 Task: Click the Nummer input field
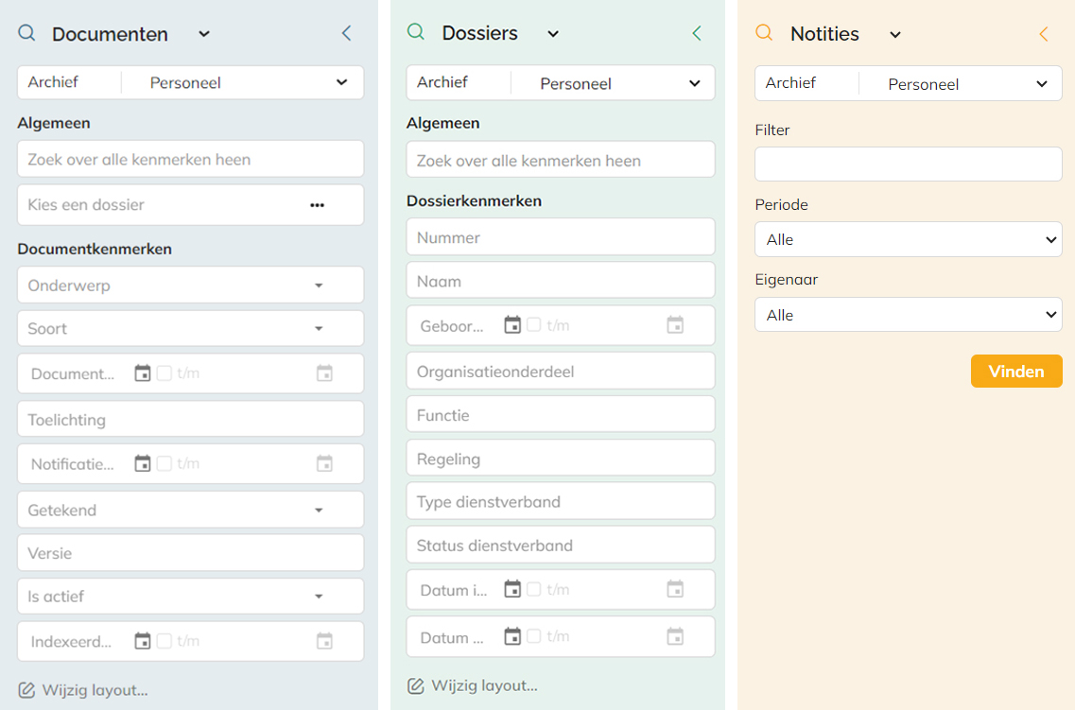560,237
